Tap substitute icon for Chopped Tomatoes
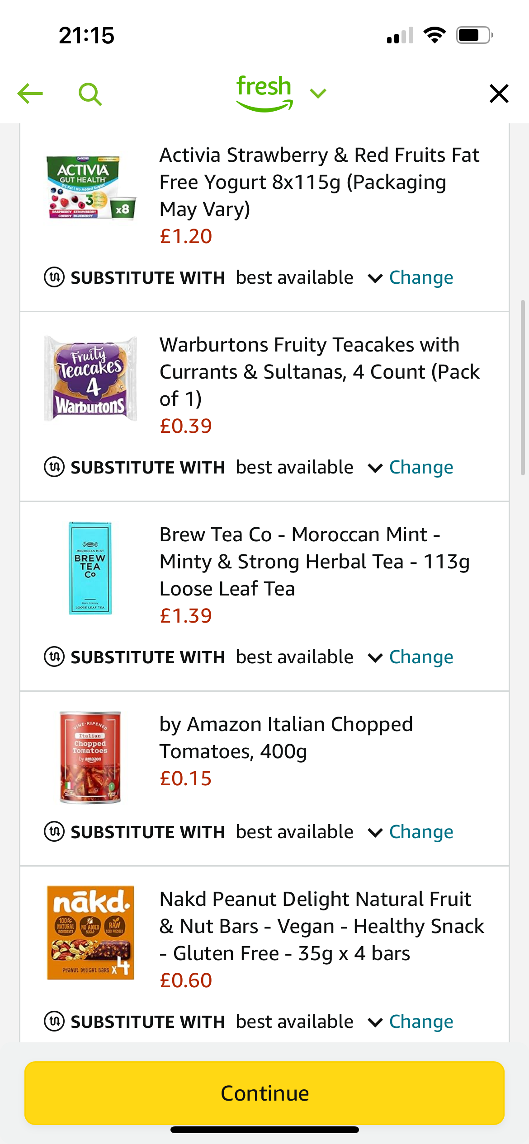529x1144 pixels. click(54, 832)
